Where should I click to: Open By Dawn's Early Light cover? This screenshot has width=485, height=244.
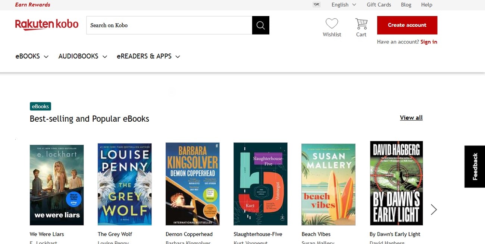[396, 183]
